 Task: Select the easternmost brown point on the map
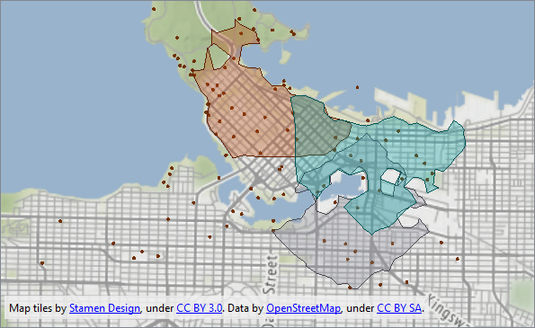coord(457,259)
